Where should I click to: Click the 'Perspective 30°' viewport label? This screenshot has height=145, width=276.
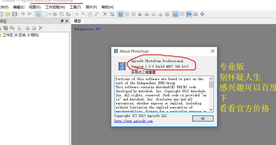click(87, 29)
